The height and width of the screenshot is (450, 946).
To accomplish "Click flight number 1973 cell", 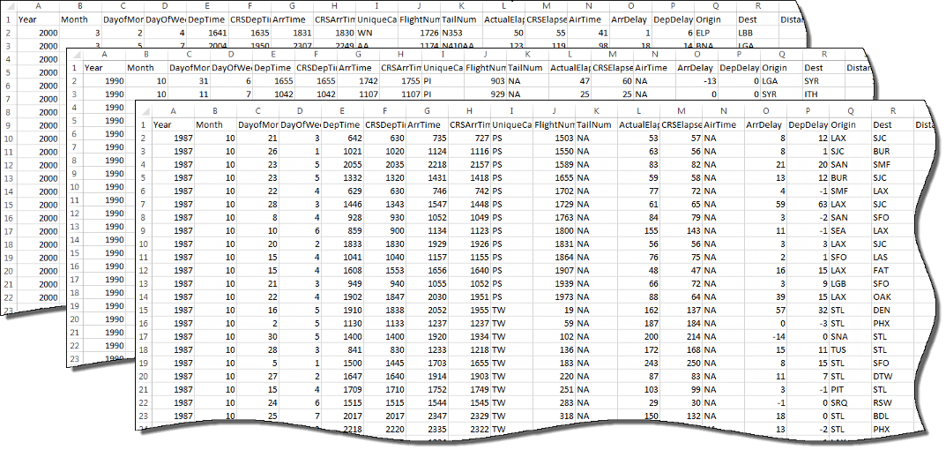I will (x=554, y=296).
